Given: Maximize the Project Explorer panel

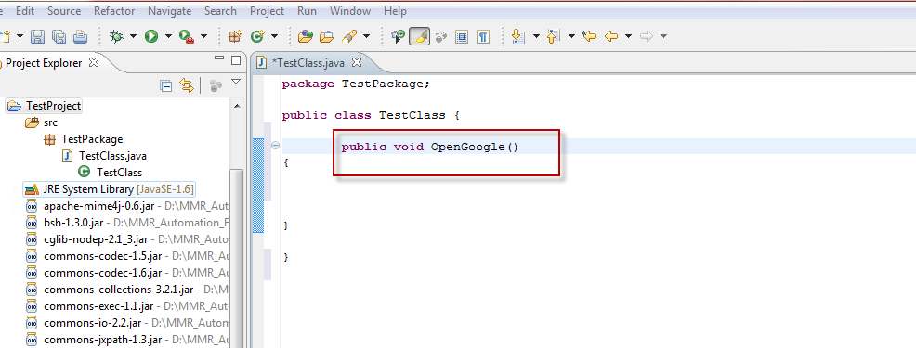Looking at the screenshot, I should tap(236, 59).
